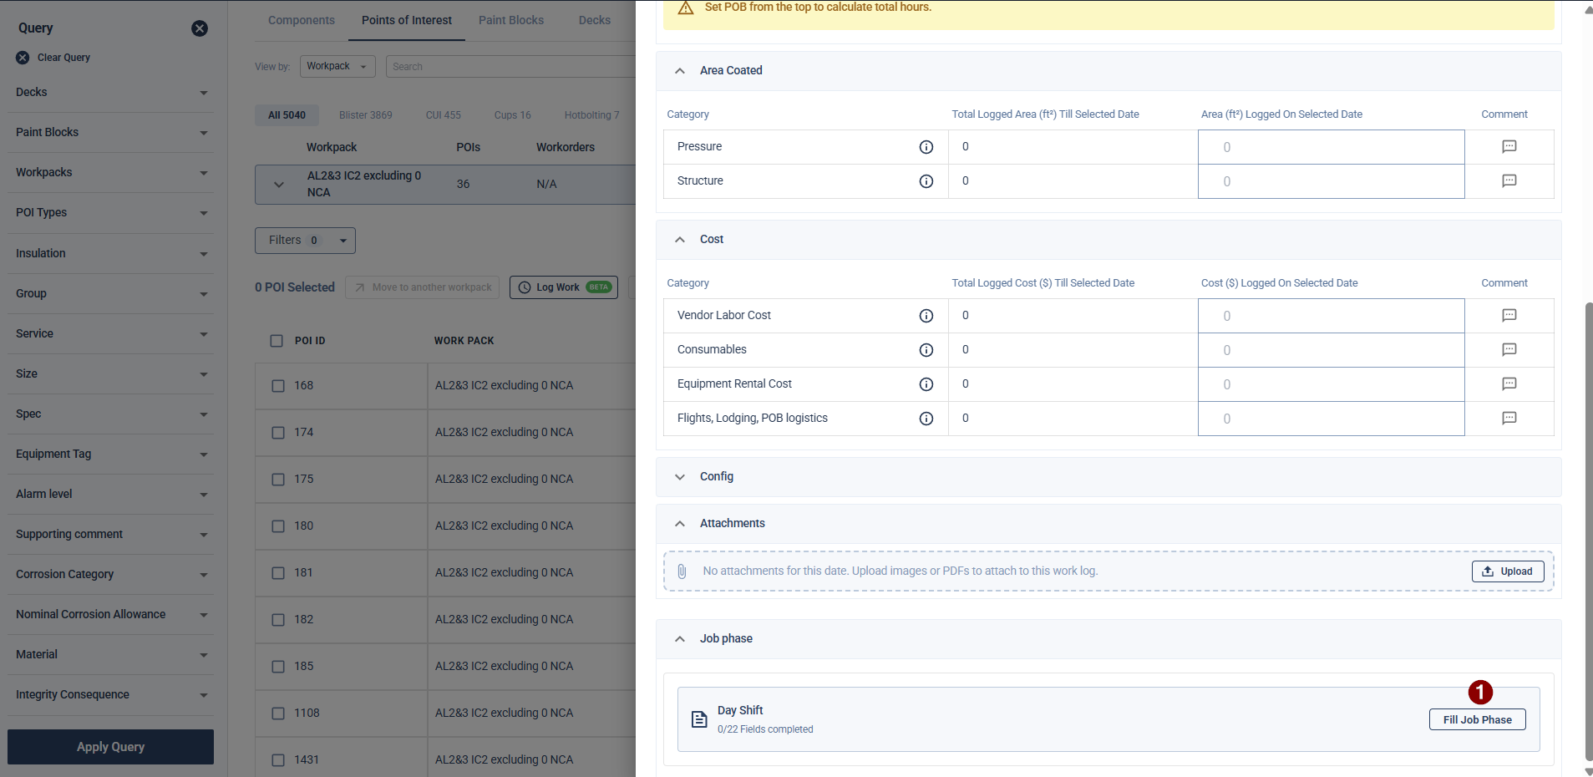Check the box for POI 1108

(x=278, y=714)
